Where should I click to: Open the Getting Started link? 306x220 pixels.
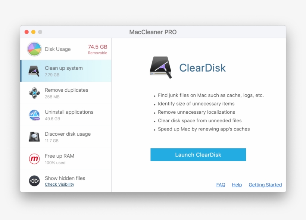pos(265,185)
